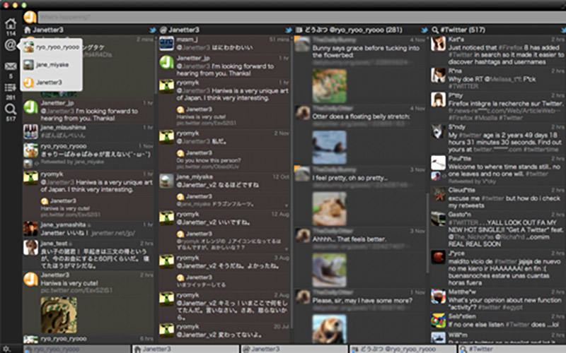566x353 pixels.
Task: Select jane_miyake in account popup
Action: tap(51, 65)
